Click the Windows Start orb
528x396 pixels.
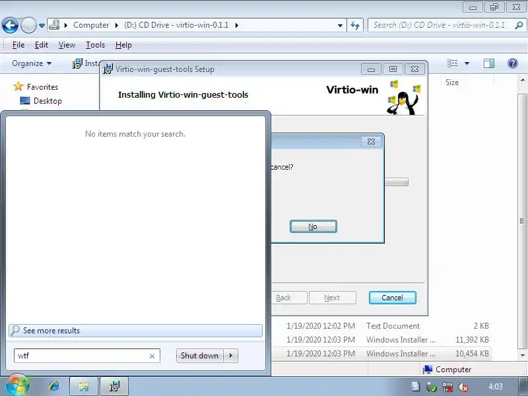18,386
